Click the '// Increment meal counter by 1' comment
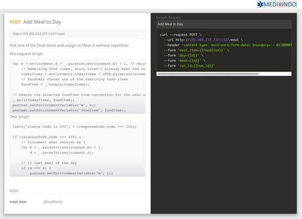302x219 pixels. pyautogui.click(x=53, y=142)
